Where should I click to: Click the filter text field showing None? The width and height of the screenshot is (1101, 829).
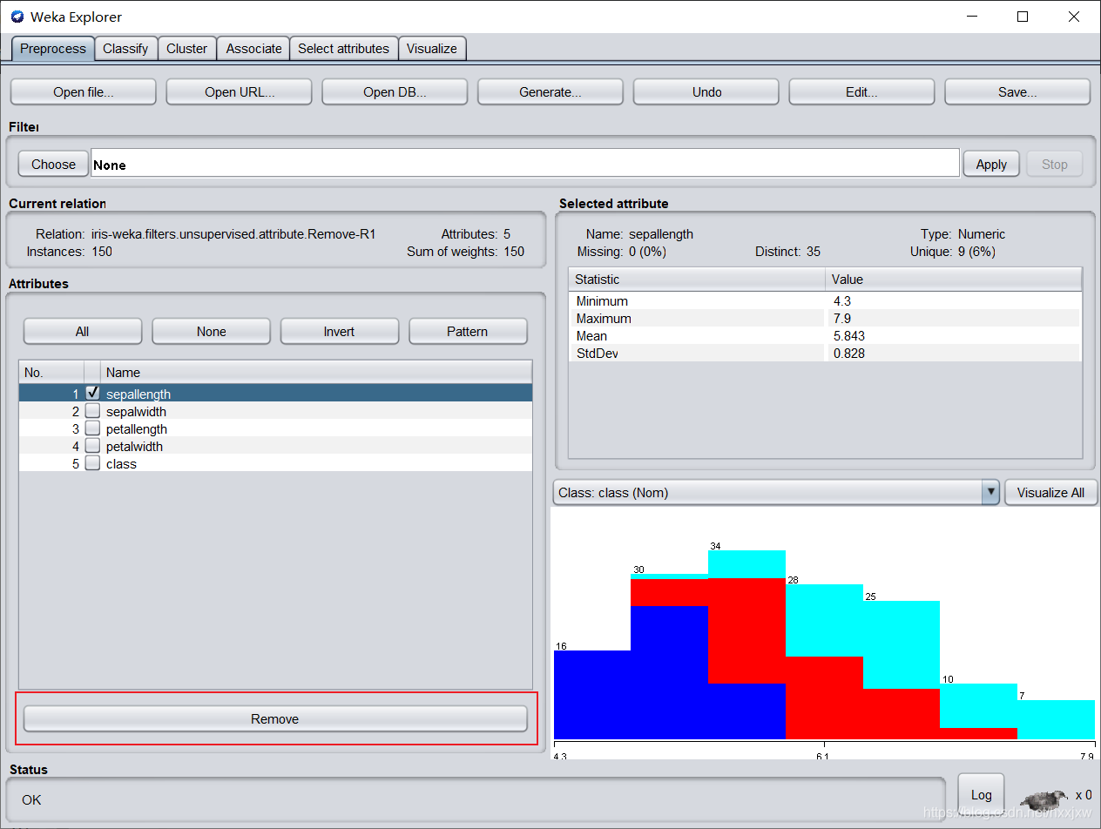click(525, 164)
